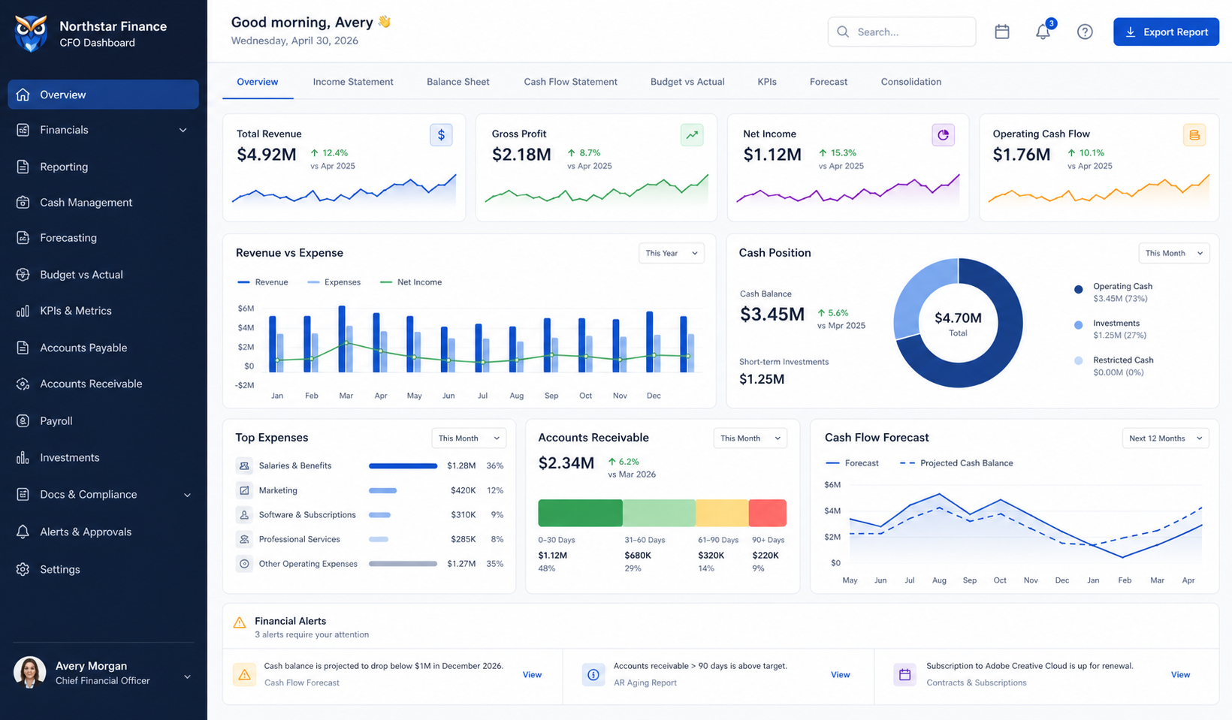Image resolution: width=1232 pixels, height=720 pixels.
Task: Click the red 90+ Days aging segment
Action: pyautogui.click(x=768, y=513)
